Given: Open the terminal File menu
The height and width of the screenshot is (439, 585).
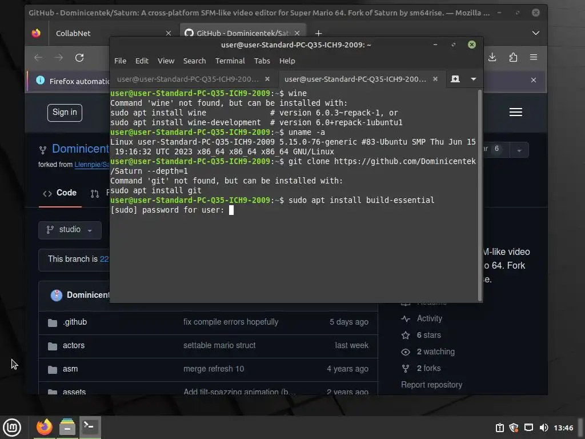Looking at the screenshot, I should (120, 61).
